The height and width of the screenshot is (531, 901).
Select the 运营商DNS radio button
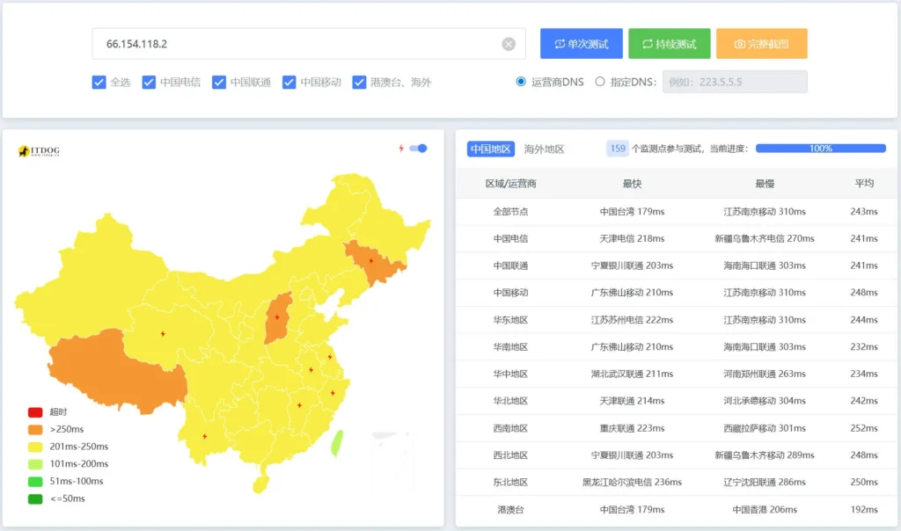521,82
